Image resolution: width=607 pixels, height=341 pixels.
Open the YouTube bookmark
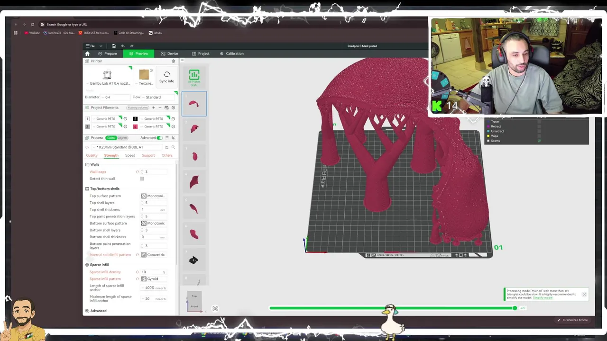pos(32,33)
